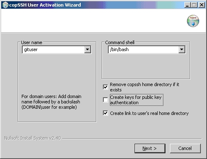This screenshot has height=159, width=207.
Task: Minimize the wizard window
Action: click(187, 5)
